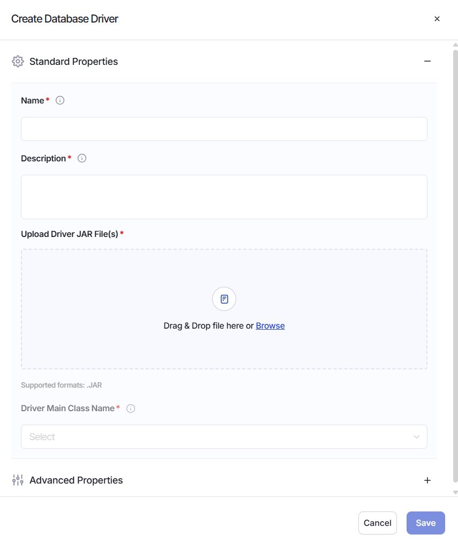Click the Advanced Properties section title
Viewport: 458px width, 542px height.
pyautogui.click(x=76, y=480)
